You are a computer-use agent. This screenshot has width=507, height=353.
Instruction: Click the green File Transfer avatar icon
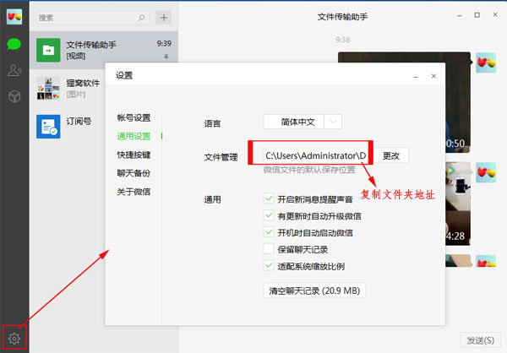48,50
